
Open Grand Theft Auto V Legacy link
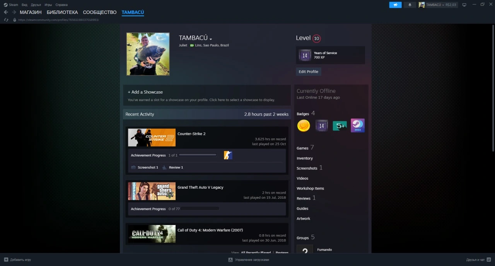(200, 187)
